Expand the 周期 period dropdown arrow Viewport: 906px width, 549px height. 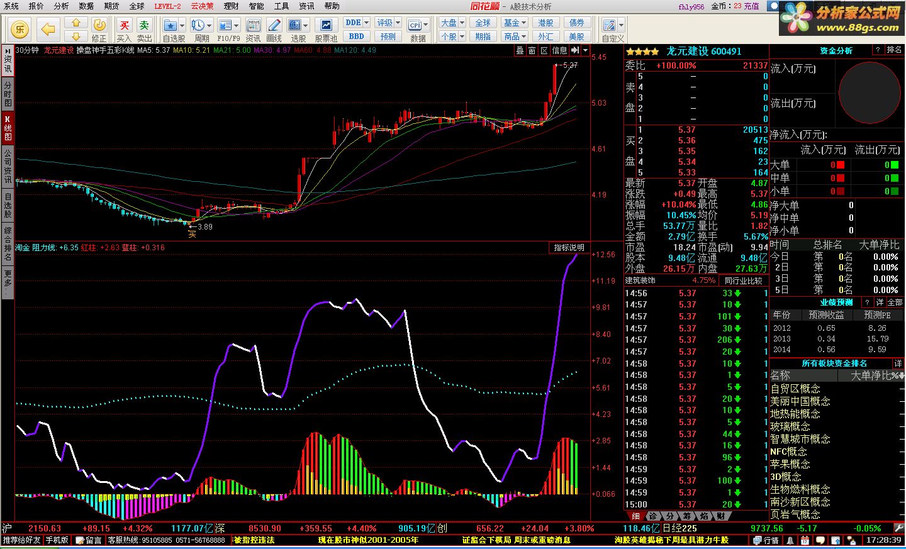point(210,26)
